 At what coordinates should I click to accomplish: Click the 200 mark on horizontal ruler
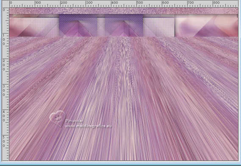(x=64, y=3)
